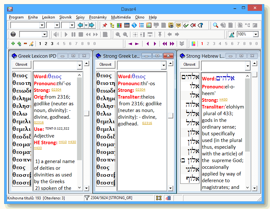Toggle the TIP speech bubble button
This screenshot has height=209, width=270.
pyautogui.click(x=178, y=25)
